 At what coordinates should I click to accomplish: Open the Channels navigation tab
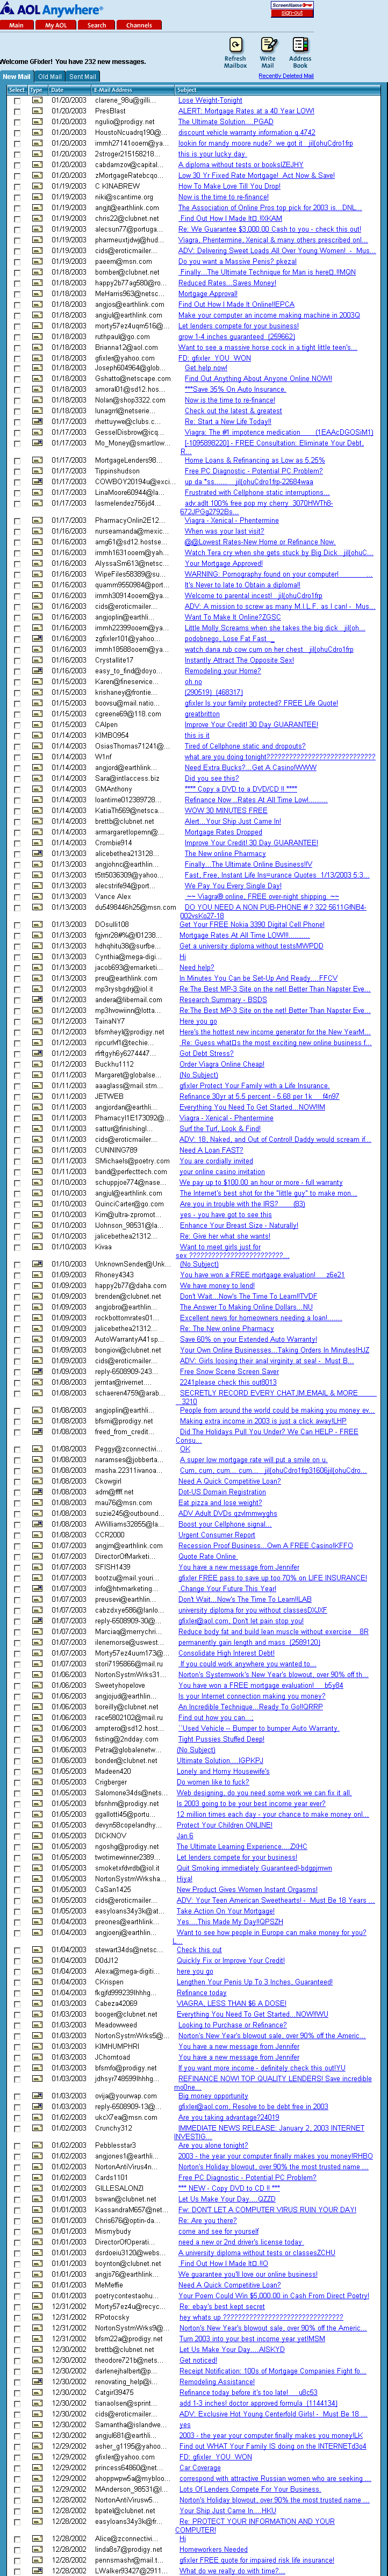point(139,25)
